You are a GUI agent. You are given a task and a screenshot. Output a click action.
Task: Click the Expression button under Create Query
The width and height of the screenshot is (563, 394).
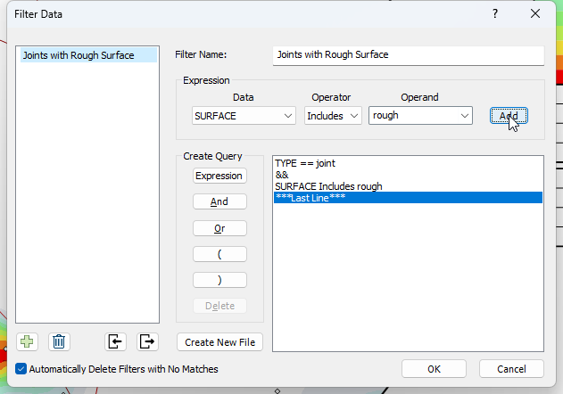(219, 176)
